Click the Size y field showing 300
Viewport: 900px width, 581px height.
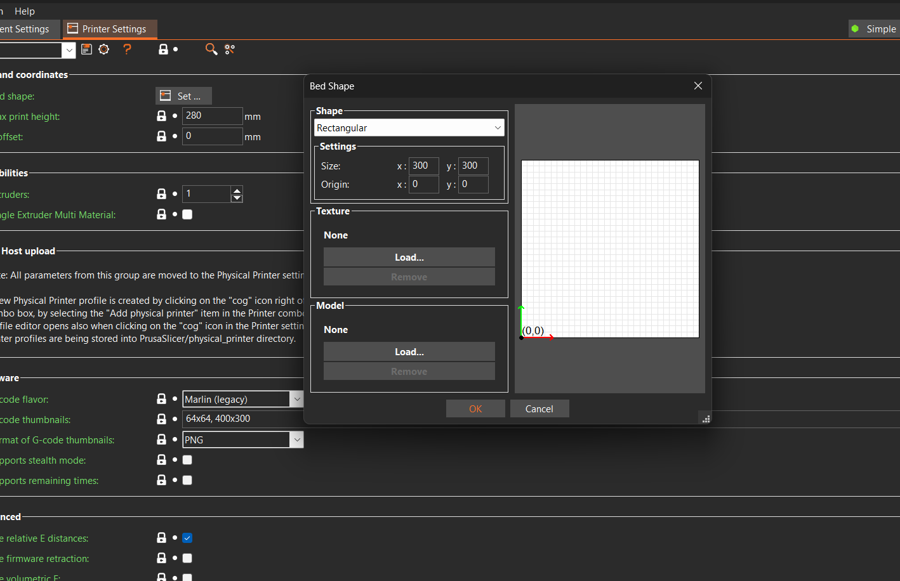pyautogui.click(x=473, y=166)
